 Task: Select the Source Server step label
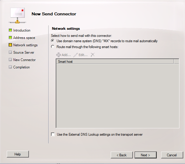(x=24, y=52)
